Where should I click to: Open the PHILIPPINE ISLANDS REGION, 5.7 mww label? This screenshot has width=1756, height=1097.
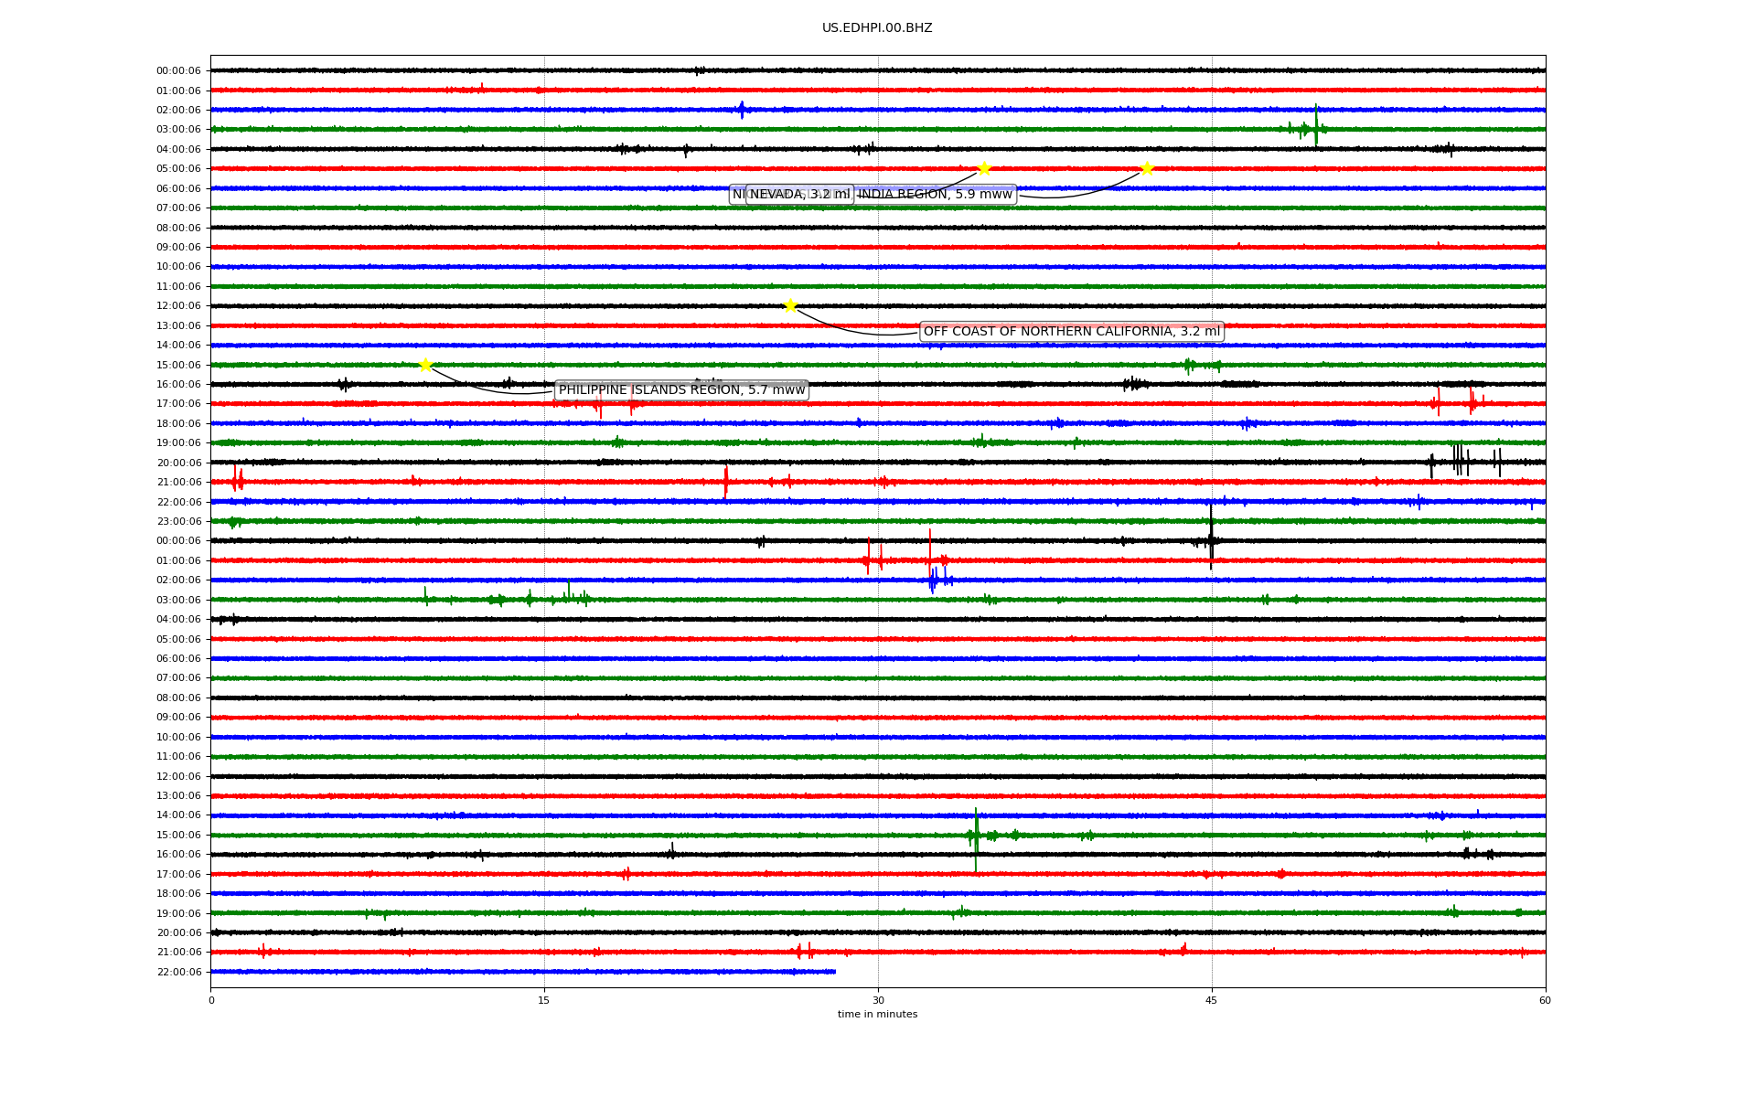point(681,390)
